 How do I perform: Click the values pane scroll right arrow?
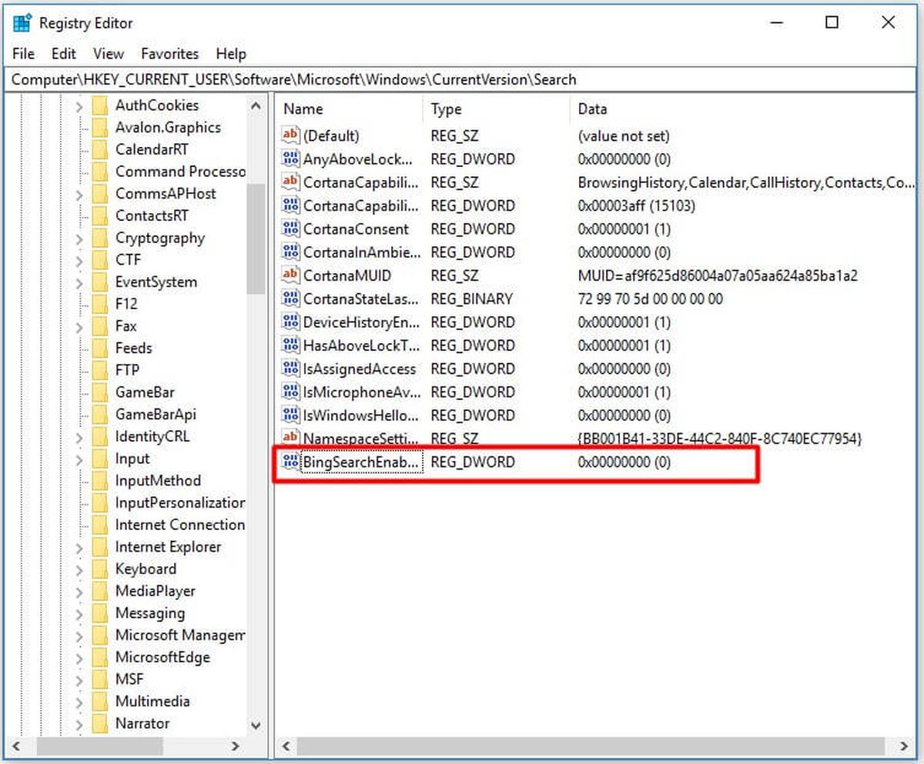click(902, 746)
